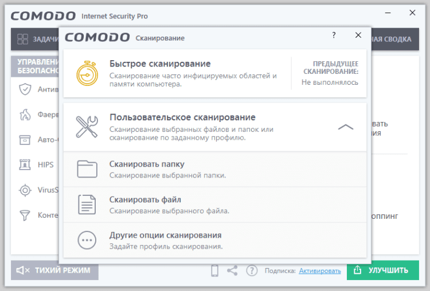This screenshot has width=430, height=291.
Task: Choose Сканировать папку option
Action: click(x=215, y=170)
